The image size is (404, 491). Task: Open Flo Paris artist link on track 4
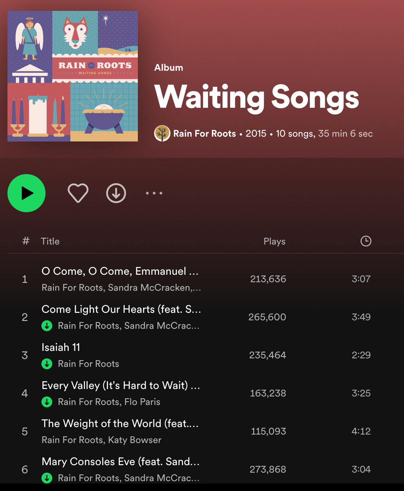coord(142,402)
